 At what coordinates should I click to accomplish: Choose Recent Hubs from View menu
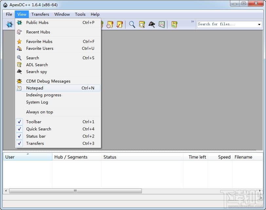(58, 32)
